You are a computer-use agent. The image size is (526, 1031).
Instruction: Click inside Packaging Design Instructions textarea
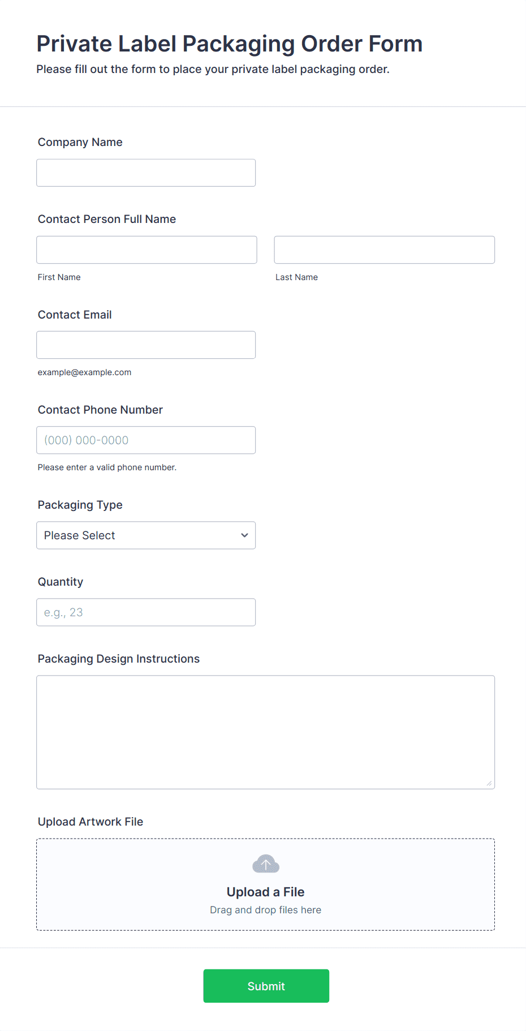[x=265, y=732]
